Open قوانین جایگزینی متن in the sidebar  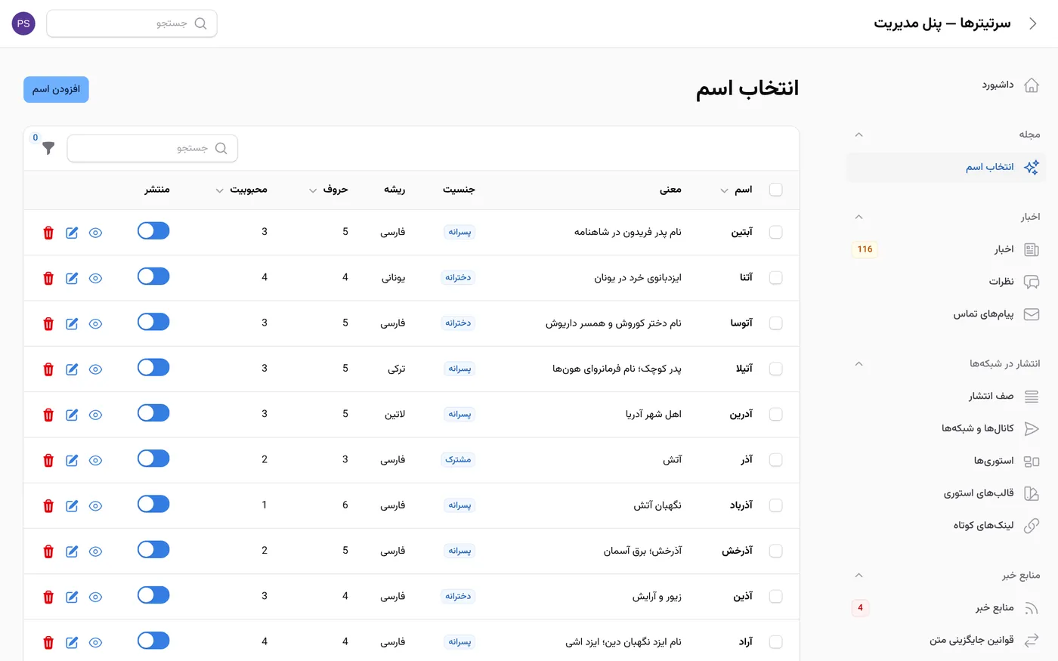[946, 641]
